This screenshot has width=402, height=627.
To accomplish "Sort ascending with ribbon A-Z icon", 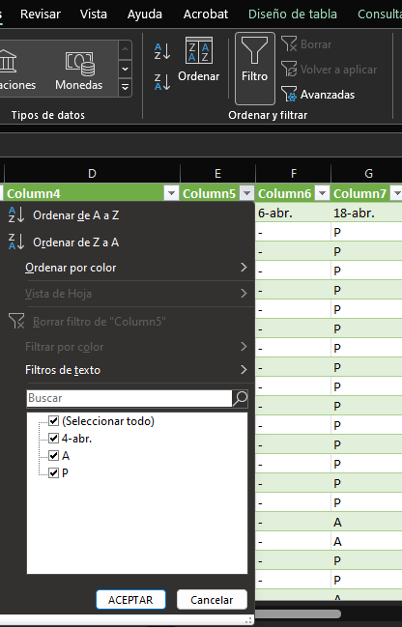I will pos(162,51).
